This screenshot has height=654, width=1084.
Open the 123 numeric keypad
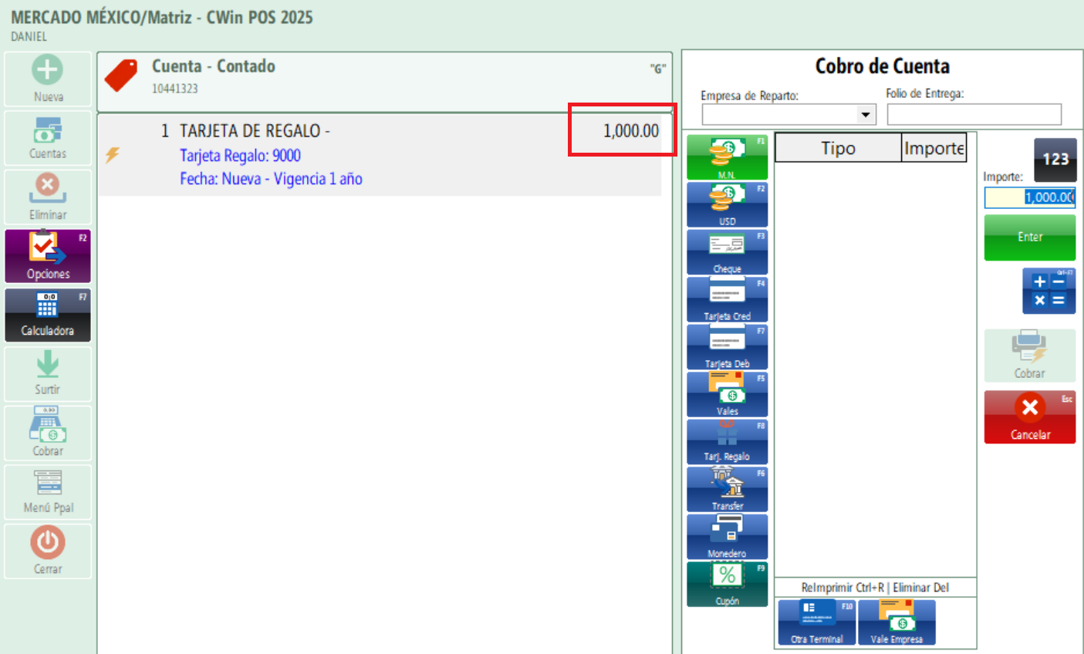tap(1055, 160)
